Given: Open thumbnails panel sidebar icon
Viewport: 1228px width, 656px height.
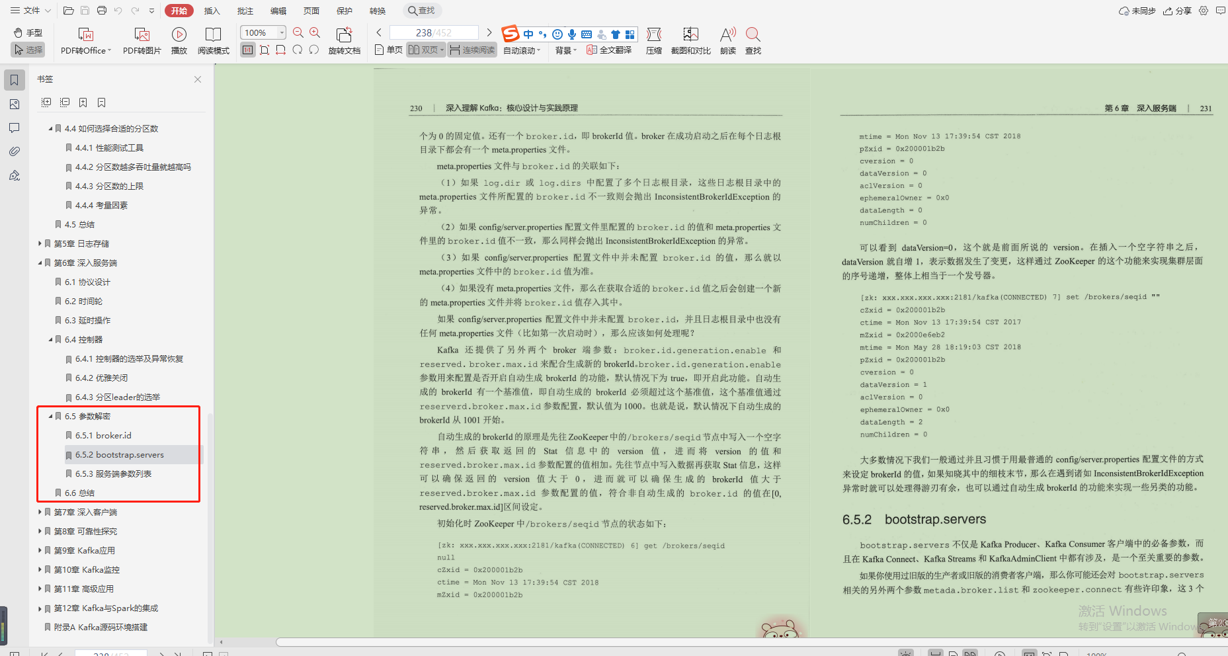Looking at the screenshot, I should [x=14, y=104].
